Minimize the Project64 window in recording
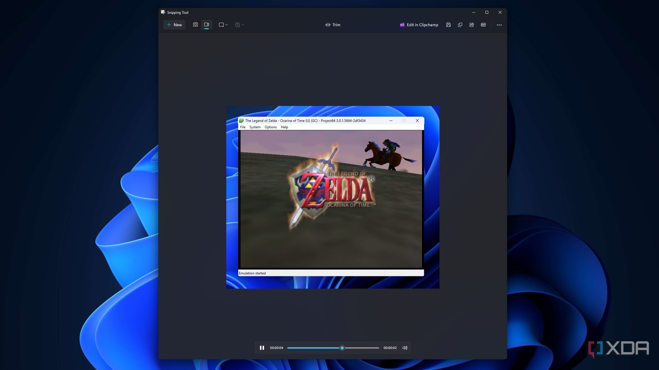The height and width of the screenshot is (370, 659). 391,121
